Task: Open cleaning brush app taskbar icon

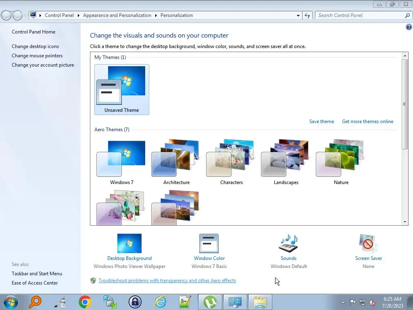Action: [x=60, y=302]
